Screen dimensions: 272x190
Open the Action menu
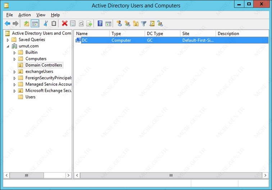point(24,15)
